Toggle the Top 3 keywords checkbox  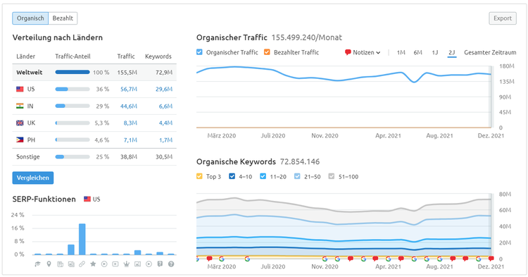pyautogui.click(x=199, y=176)
